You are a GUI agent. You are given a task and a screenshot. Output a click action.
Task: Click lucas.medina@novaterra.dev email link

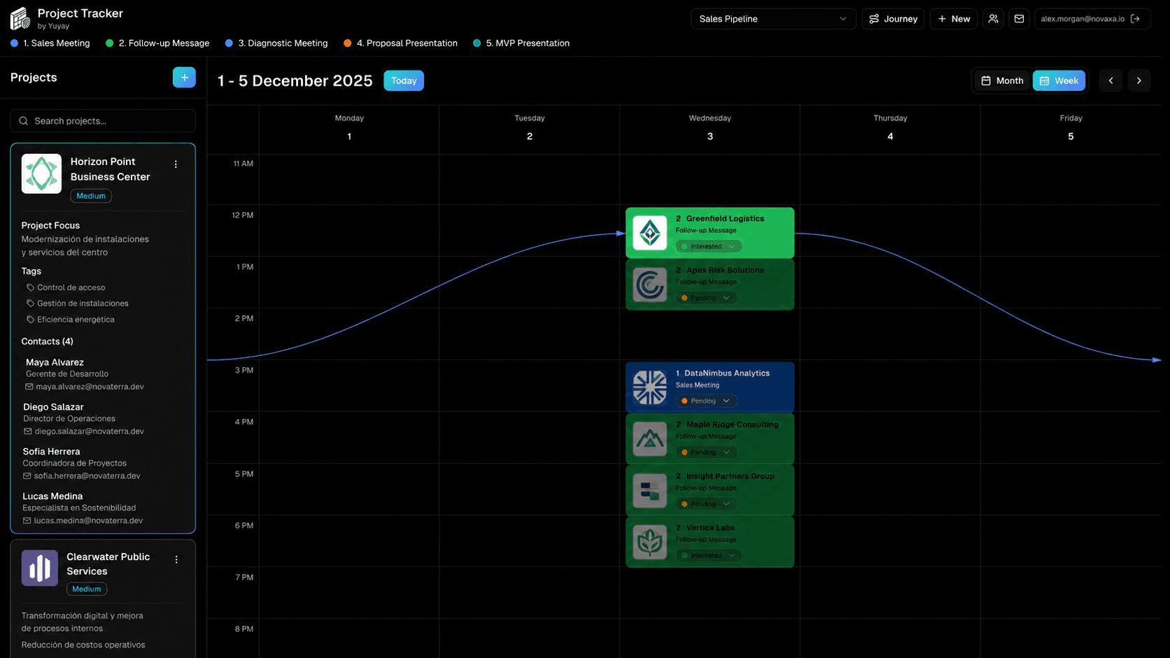(x=88, y=521)
